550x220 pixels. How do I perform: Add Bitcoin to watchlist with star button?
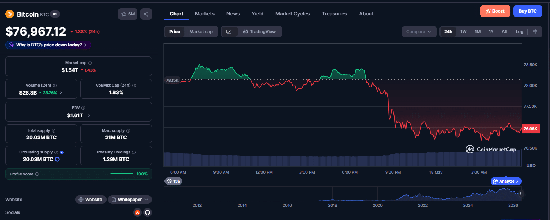pos(128,14)
